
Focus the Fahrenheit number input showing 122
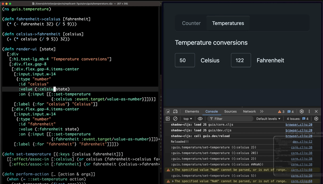tap(241, 60)
